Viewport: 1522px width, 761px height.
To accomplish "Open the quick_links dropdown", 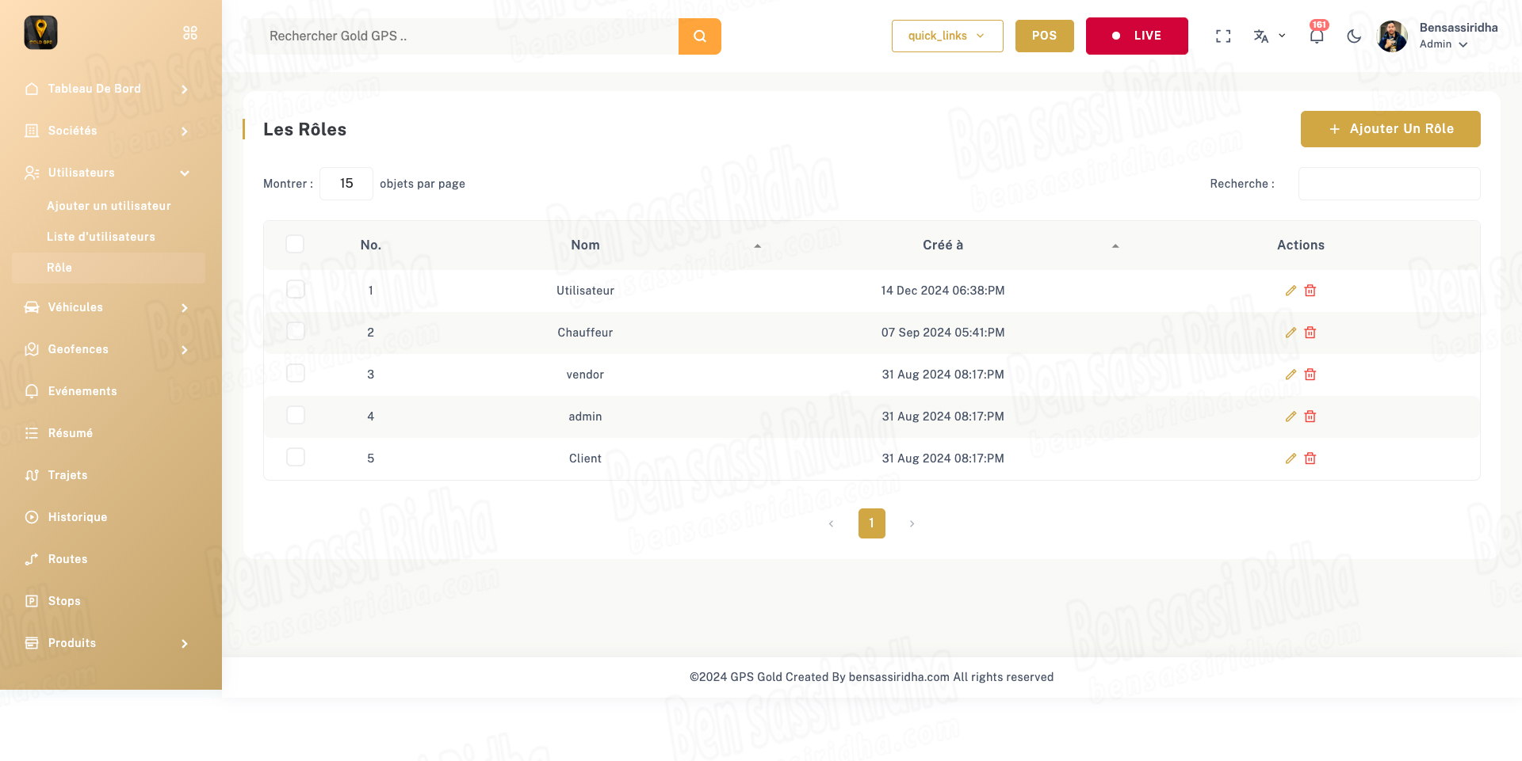I will [x=946, y=36].
